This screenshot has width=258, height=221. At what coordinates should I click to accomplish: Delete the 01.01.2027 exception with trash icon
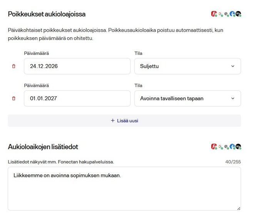[13, 98]
